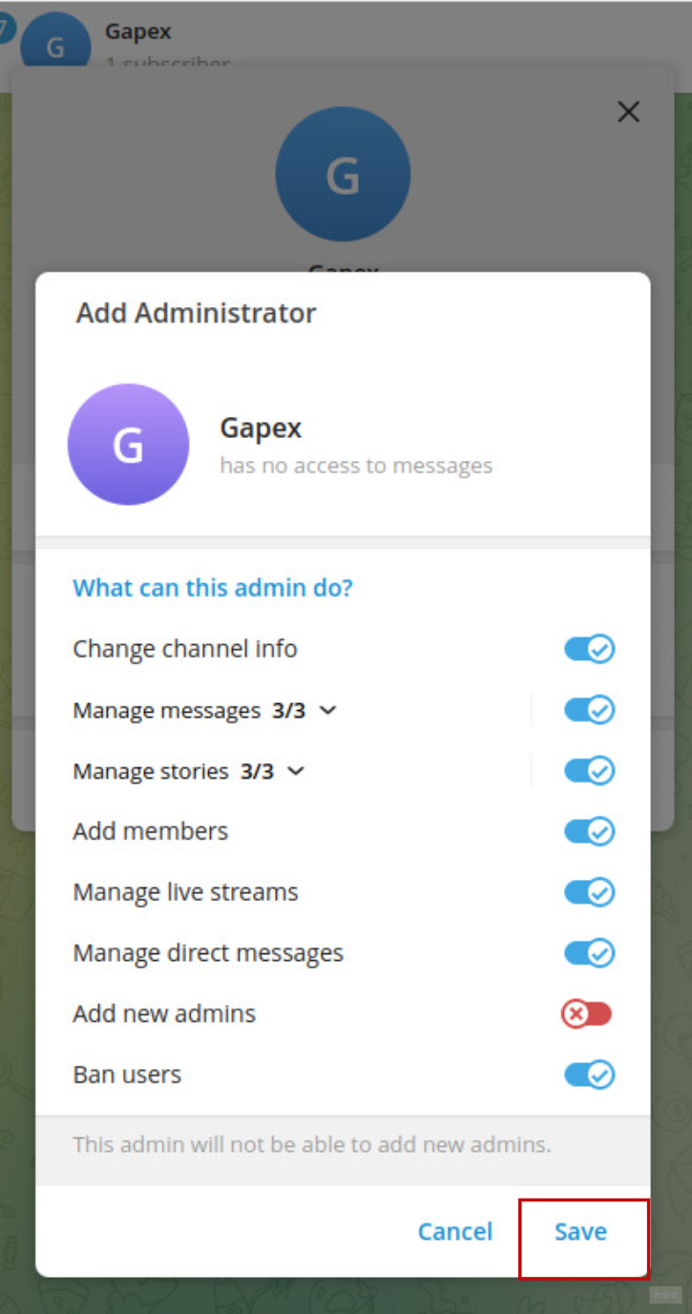
Task: Turn off Ban users permission
Action: pyautogui.click(x=589, y=1075)
